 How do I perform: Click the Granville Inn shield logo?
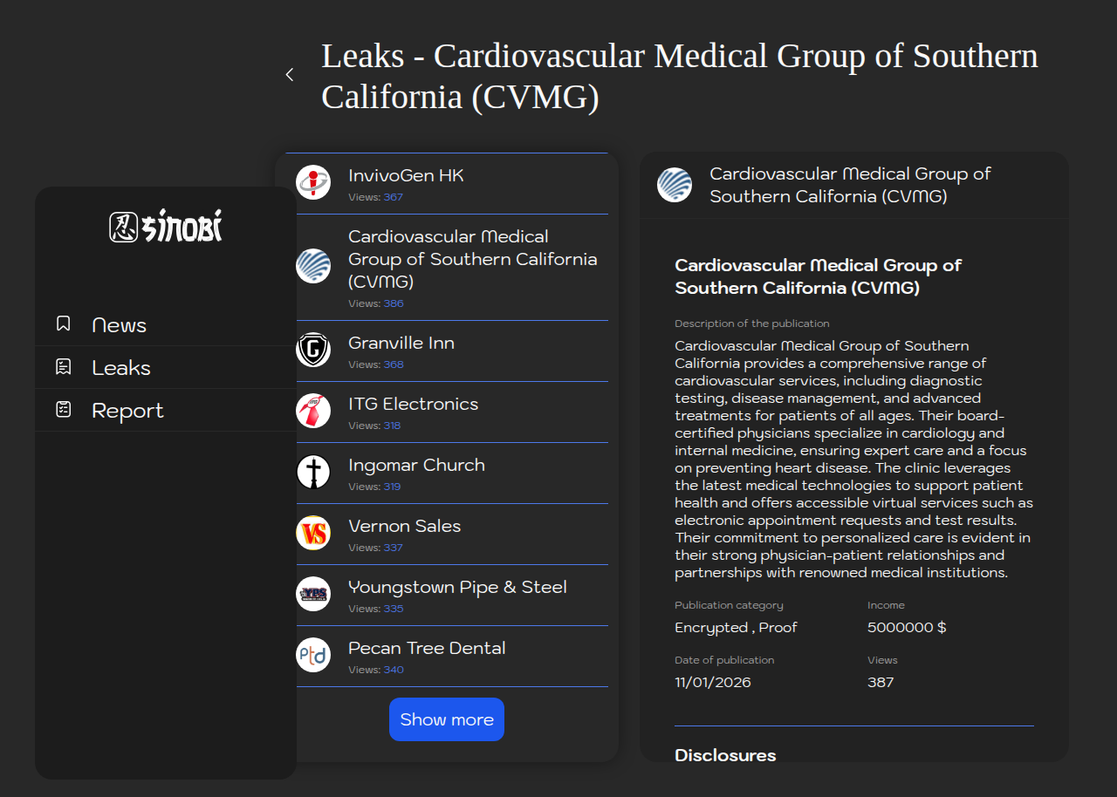(313, 351)
